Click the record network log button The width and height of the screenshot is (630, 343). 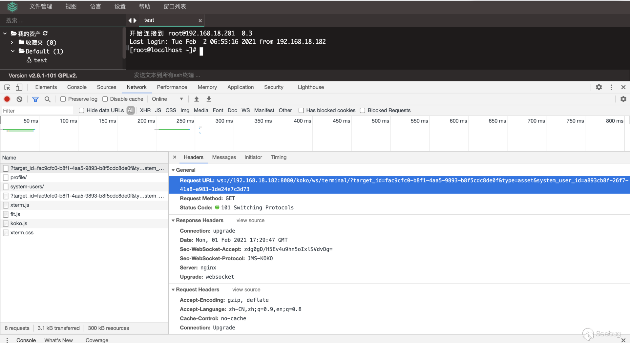(x=7, y=99)
